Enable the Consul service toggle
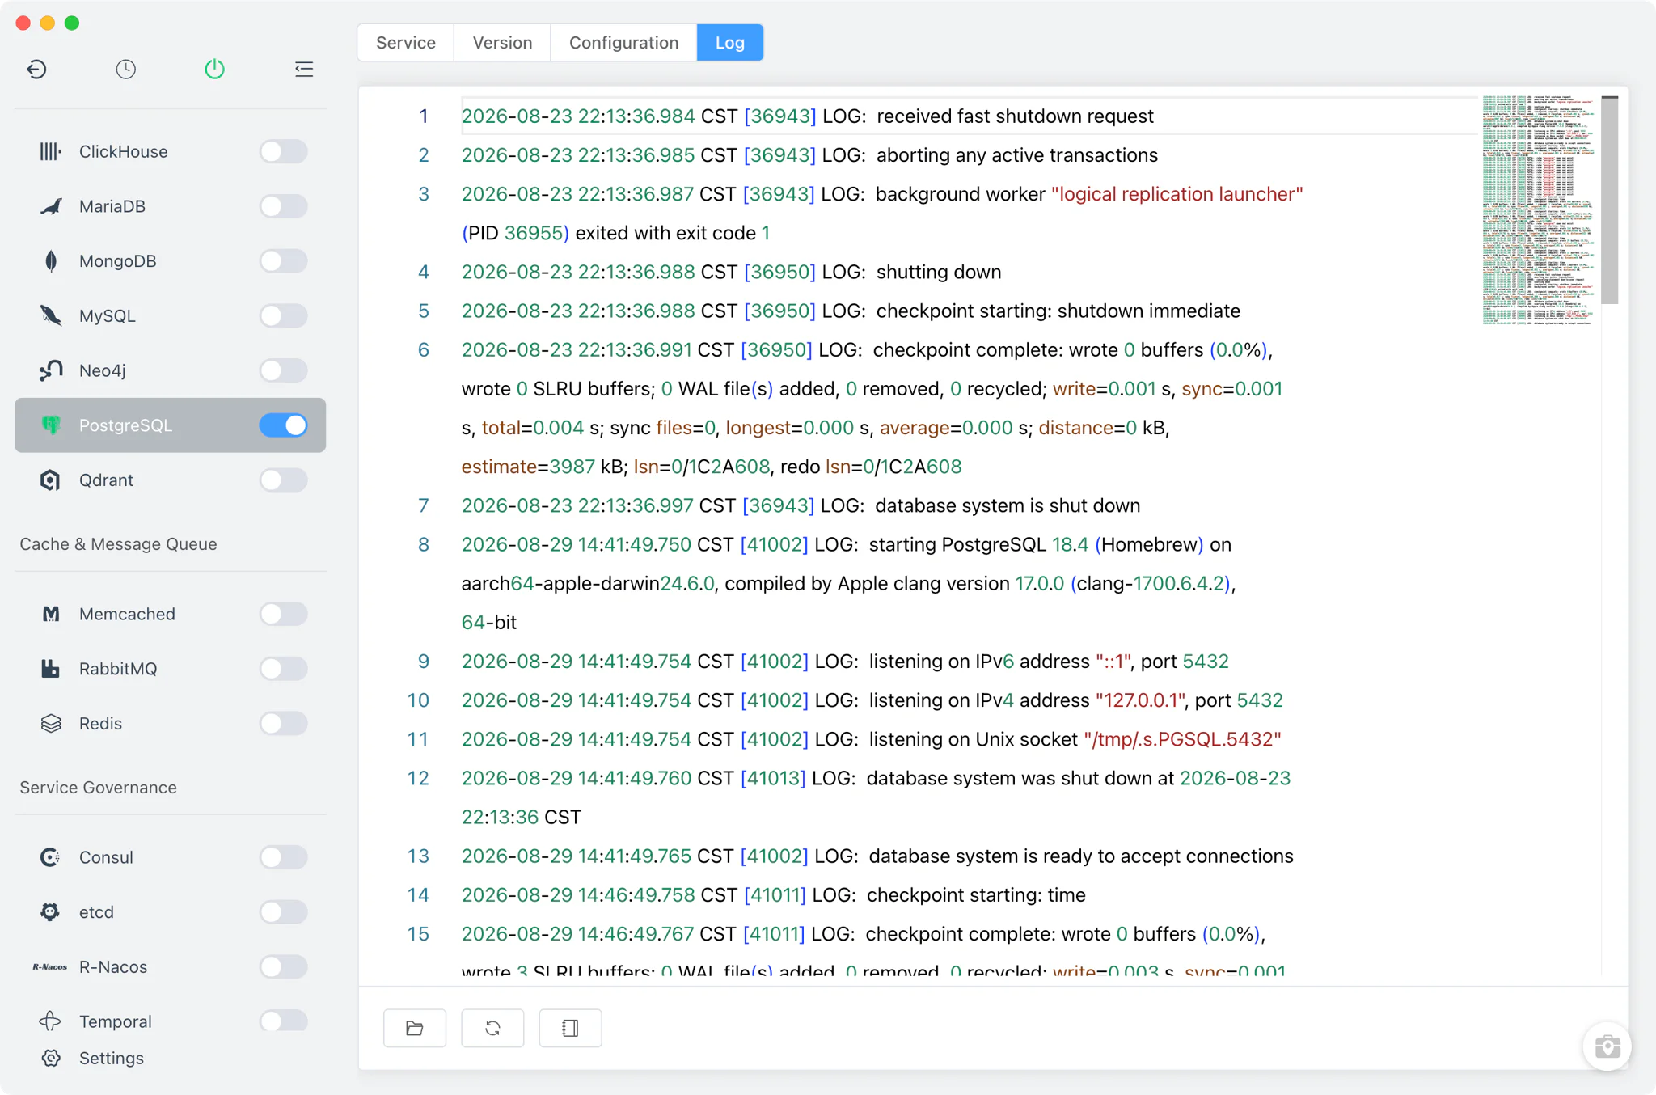Screen dimensions: 1656x1095 pos(283,857)
